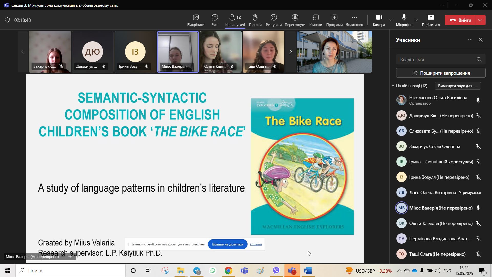Screen dimensions: 492x277
Task: Click 'Більше не ділитися' stop sharing button
Action: [x=228, y=244]
